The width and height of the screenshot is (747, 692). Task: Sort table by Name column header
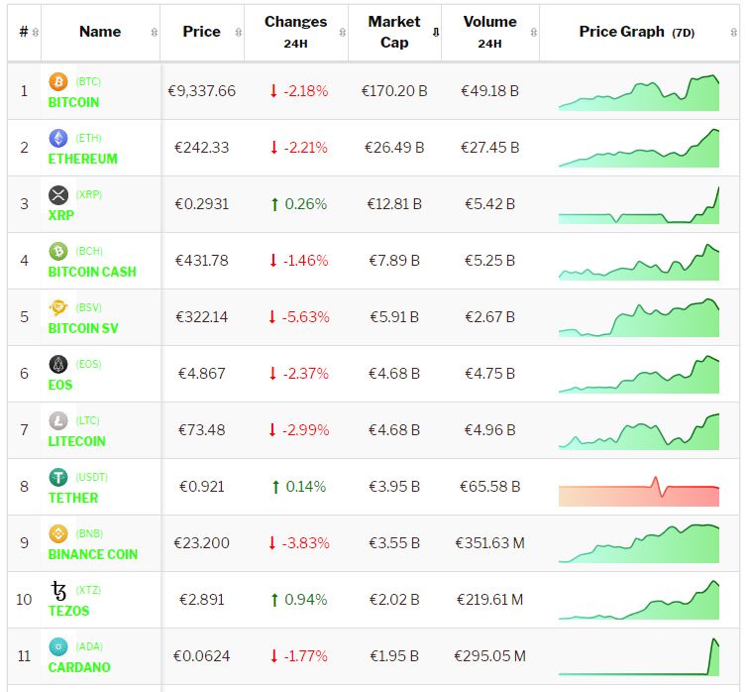(x=100, y=32)
